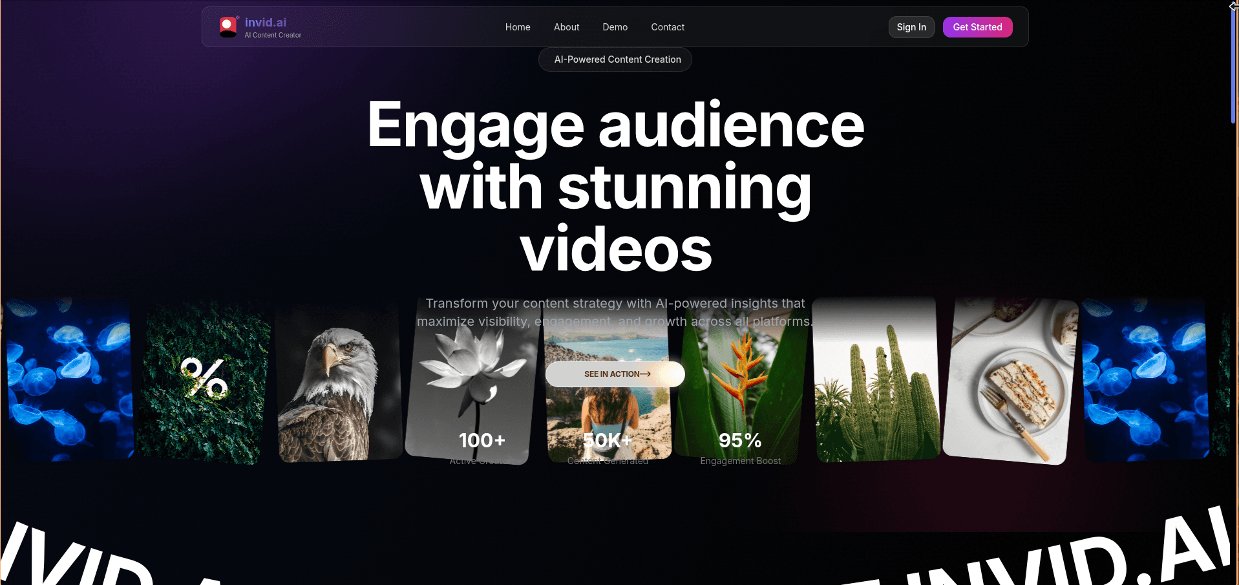The image size is (1239, 585).
Task: Select the Engagement Boost label
Action: pyautogui.click(x=740, y=461)
